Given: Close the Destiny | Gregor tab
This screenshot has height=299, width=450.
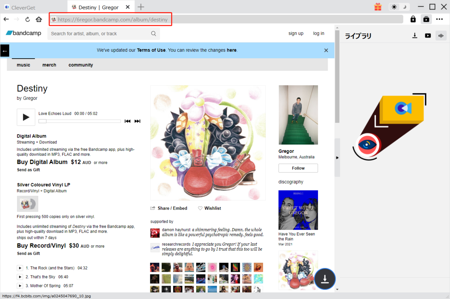Looking at the screenshot, I should 128,7.
